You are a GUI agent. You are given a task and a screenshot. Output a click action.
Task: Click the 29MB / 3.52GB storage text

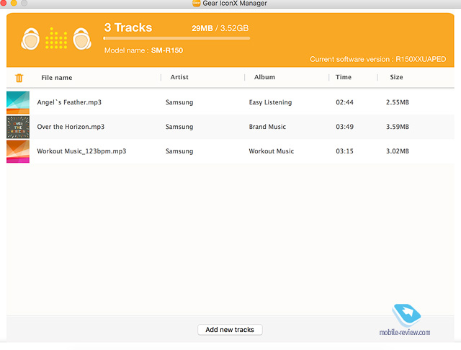(x=220, y=28)
